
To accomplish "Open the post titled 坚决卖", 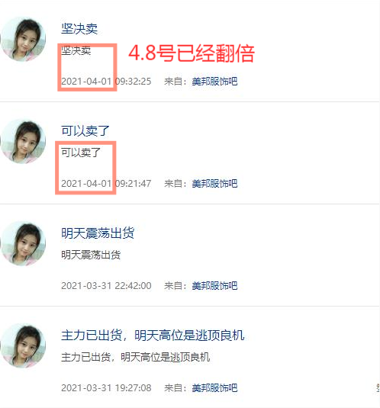I will click(x=79, y=29).
